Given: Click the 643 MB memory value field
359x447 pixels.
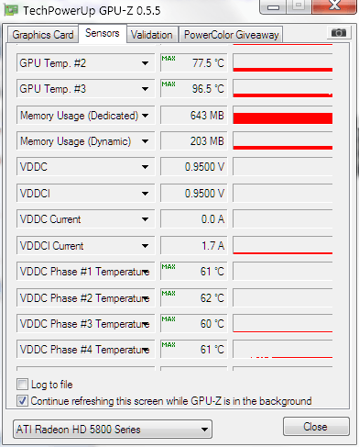Looking at the screenshot, I should [194, 116].
